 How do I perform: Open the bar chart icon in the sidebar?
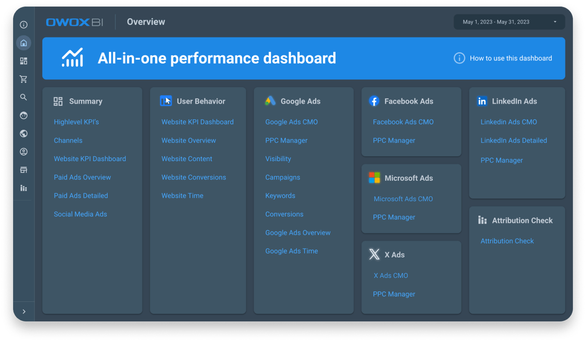[24, 188]
